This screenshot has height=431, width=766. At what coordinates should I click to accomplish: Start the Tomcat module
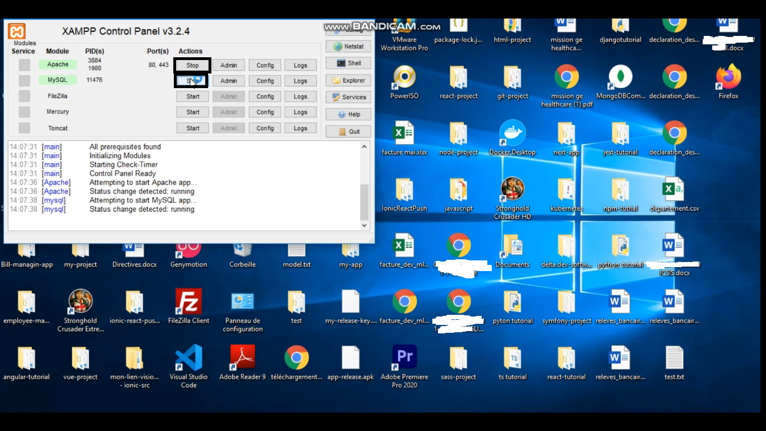click(193, 128)
